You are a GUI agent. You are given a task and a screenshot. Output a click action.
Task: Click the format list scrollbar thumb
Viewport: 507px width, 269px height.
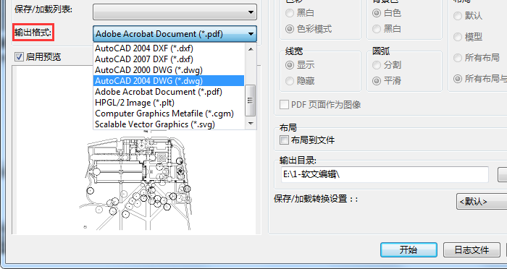pos(251,101)
